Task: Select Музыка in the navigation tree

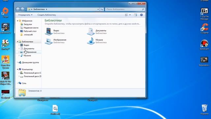Action: (27, 56)
